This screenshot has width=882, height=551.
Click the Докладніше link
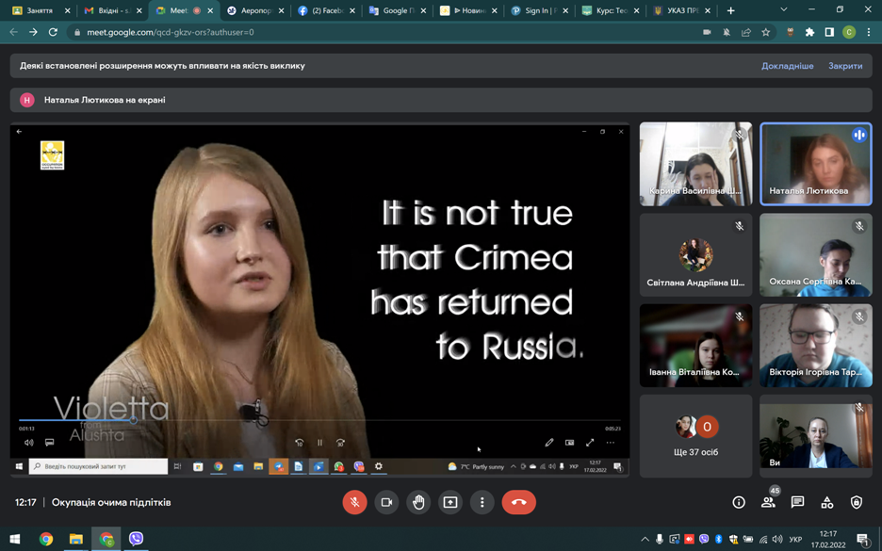point(787,66)
